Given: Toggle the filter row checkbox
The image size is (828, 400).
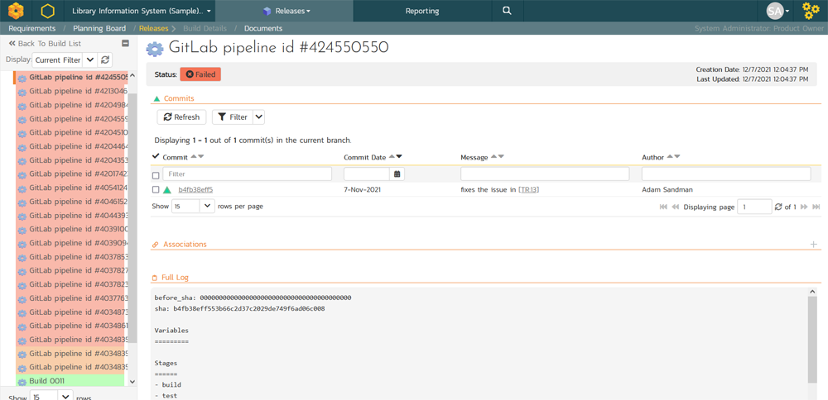Looking at the screenshot, I should [156, 175].
